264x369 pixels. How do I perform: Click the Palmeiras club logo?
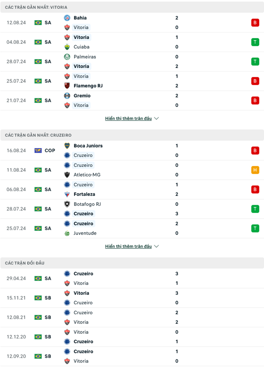(68, 57)
